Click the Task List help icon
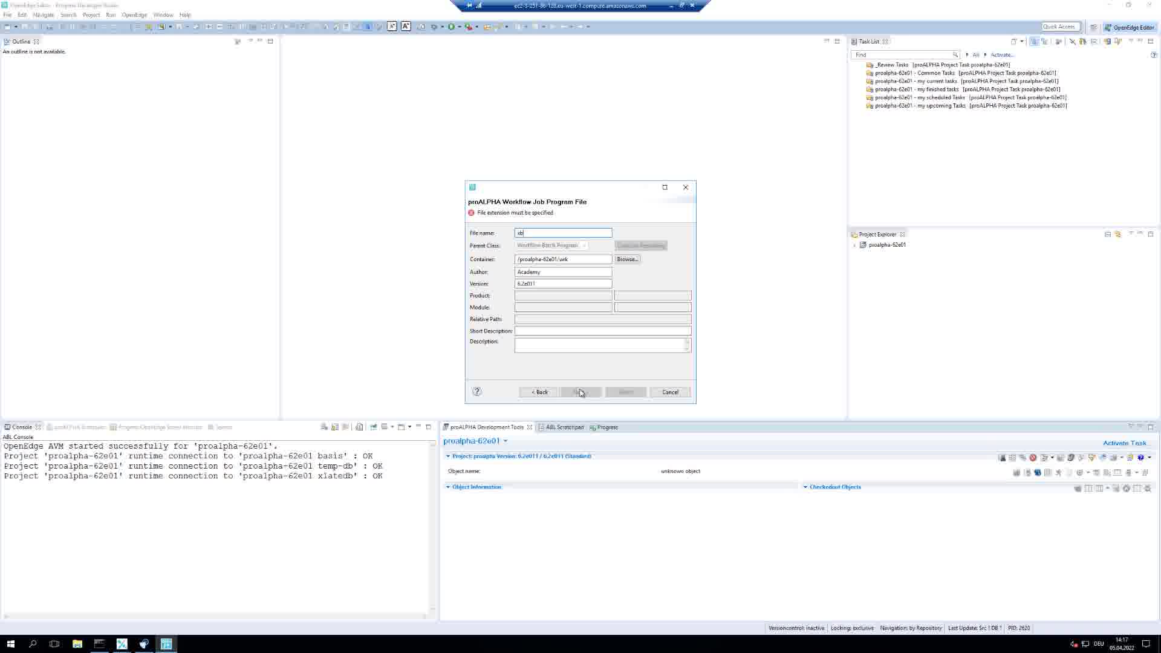Viewport: 1161px width, 653px height. (x=1154, y=55)
